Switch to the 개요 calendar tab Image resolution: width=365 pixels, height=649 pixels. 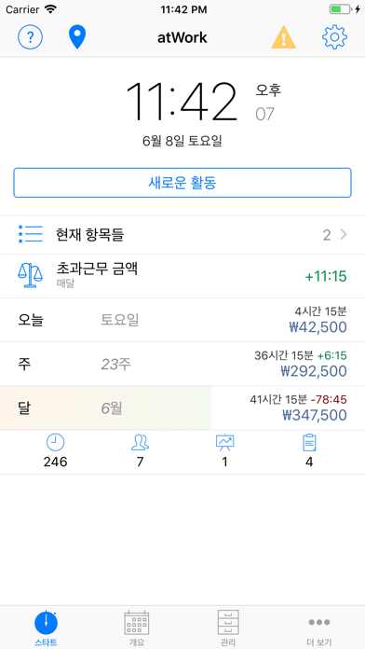(x=137, y=628)
